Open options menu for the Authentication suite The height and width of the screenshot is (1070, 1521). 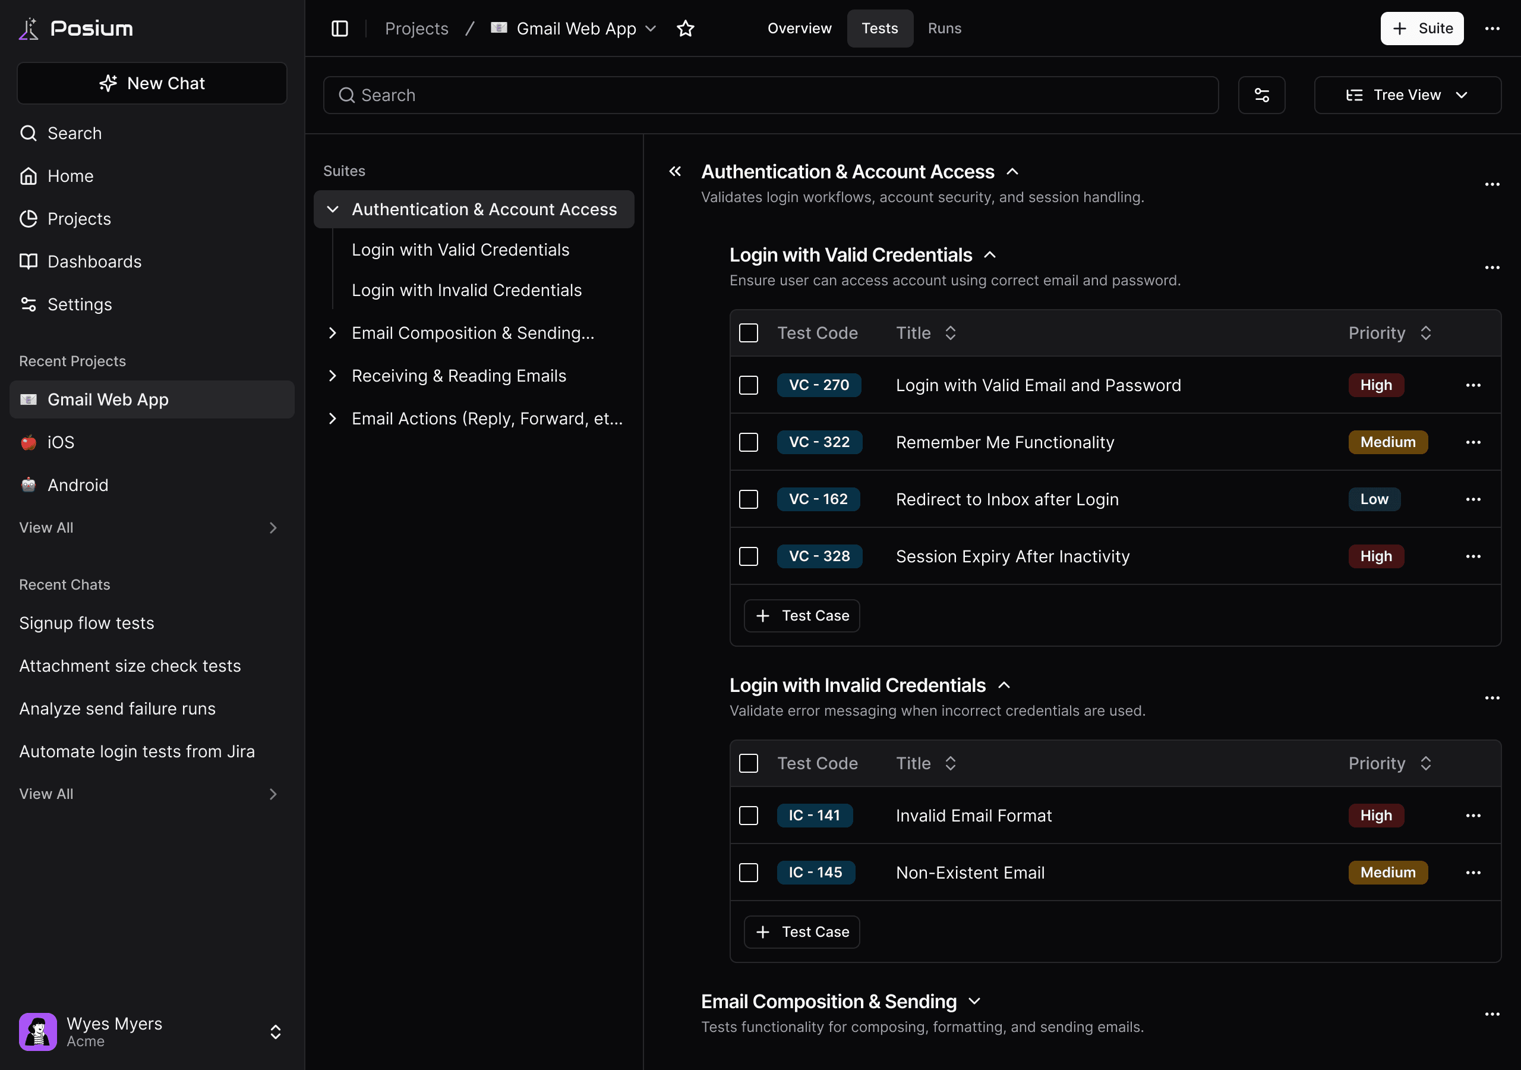(x=1492, y=184)
